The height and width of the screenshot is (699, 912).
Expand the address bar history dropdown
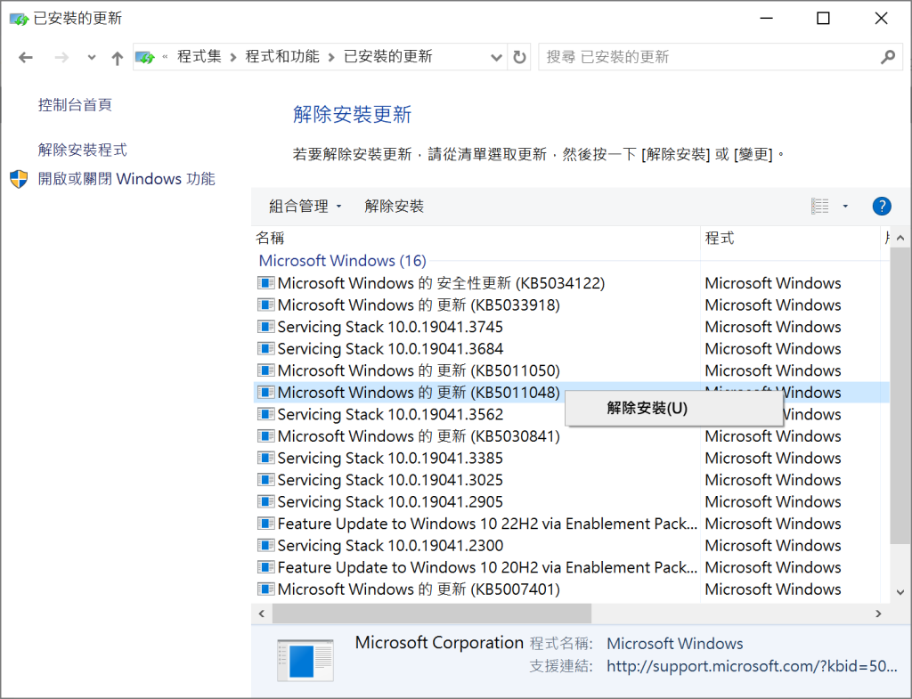[496, 57]
